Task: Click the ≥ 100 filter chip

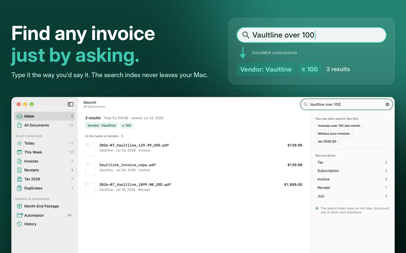Action: [x=126, y=125]
